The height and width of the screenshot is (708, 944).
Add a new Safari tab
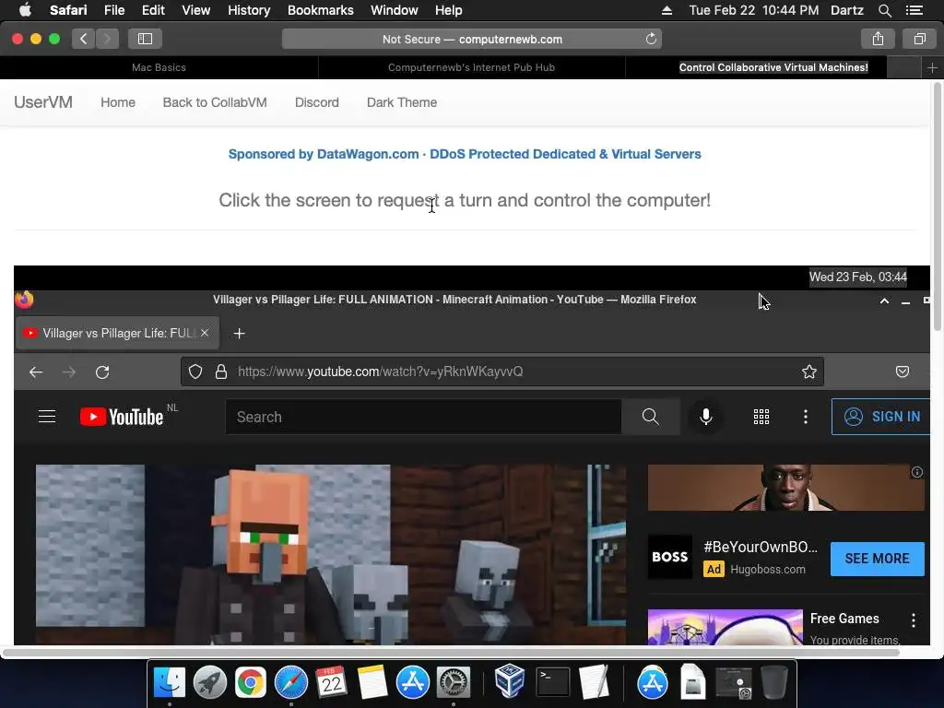click(932, 67)
